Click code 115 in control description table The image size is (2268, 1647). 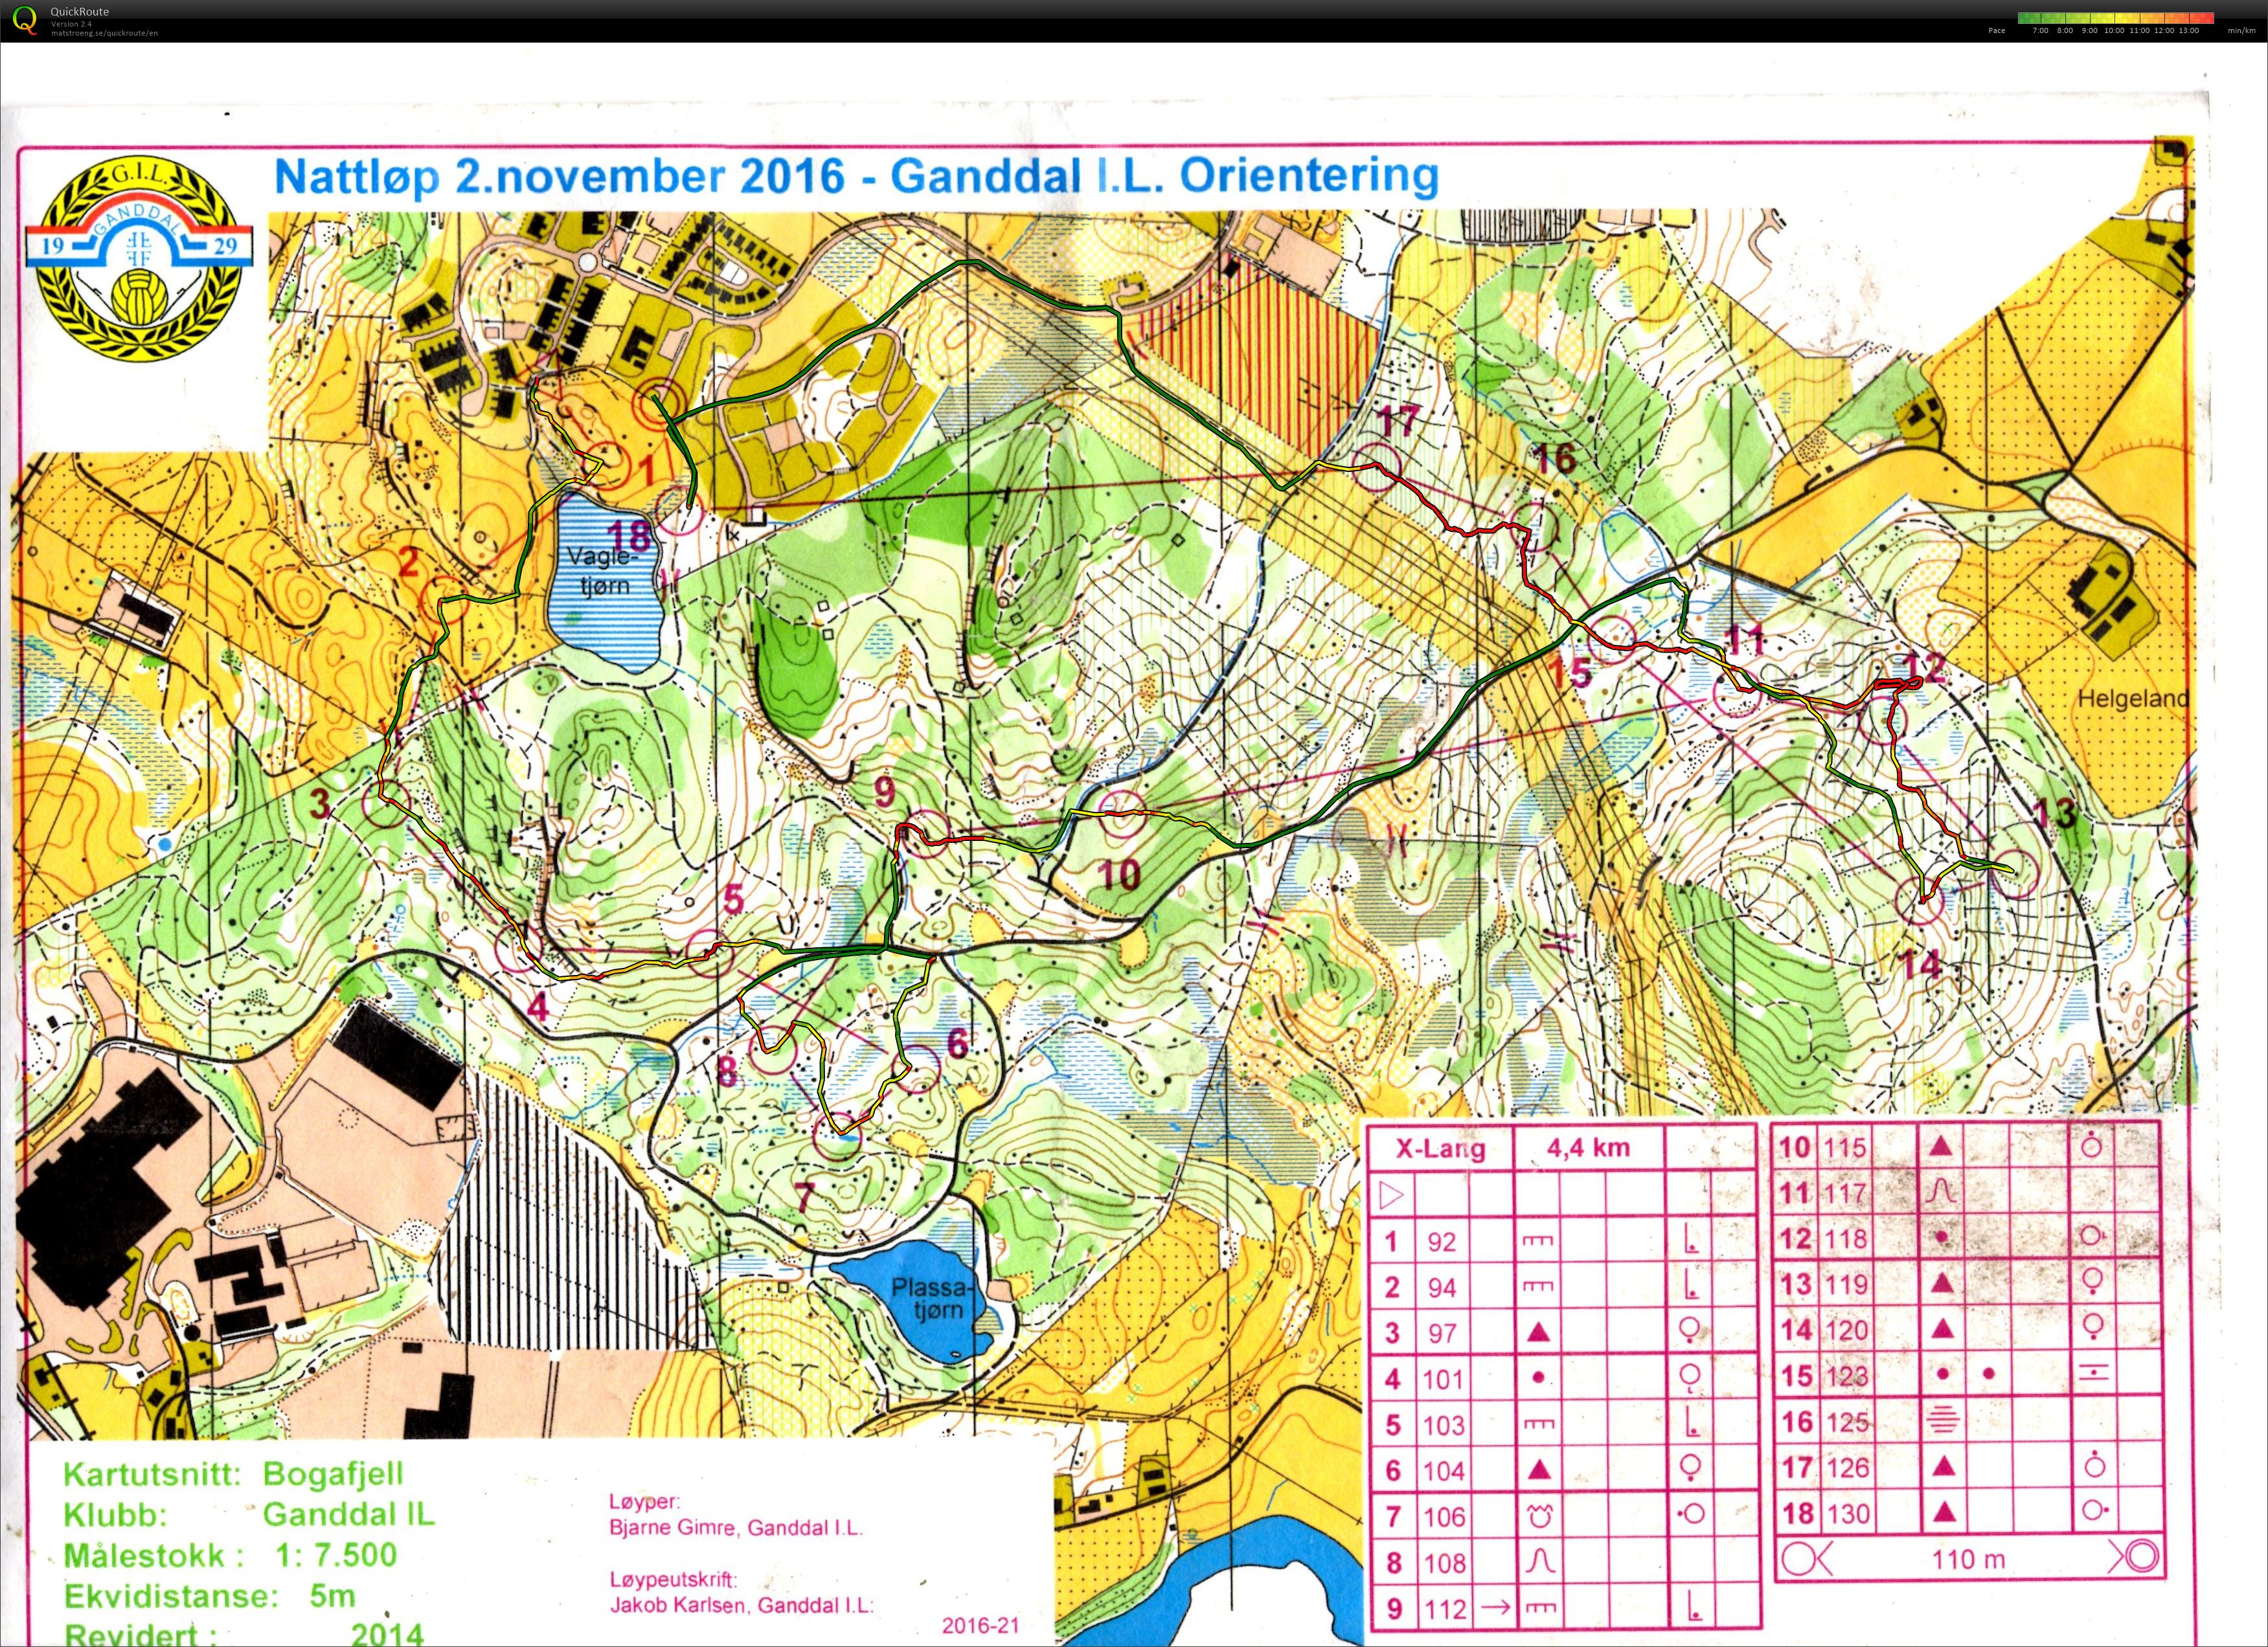[1845, 1147]
